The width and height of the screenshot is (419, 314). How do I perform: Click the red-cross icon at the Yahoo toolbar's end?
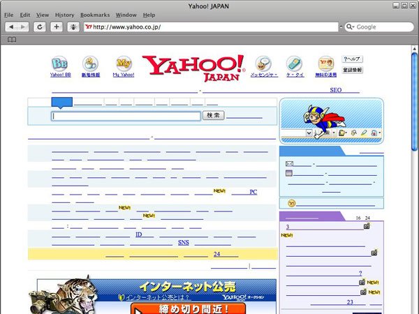(374, 133)
